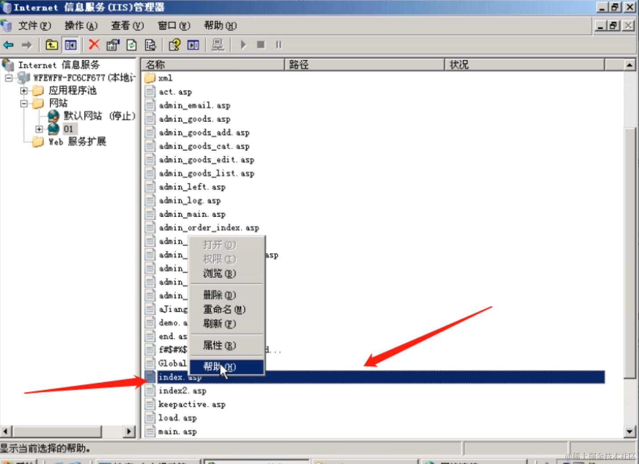Click the action pane toggle icon after Help
Image resolution: width=639 pixels, height=464 pixels.
[193, 45]
